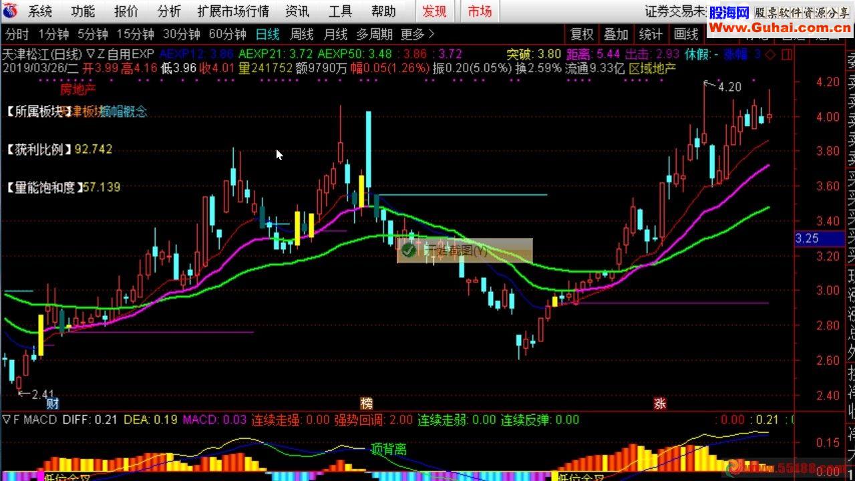Switch to 5分钟 period tab
855x481 pixels.
coord(92,34)
